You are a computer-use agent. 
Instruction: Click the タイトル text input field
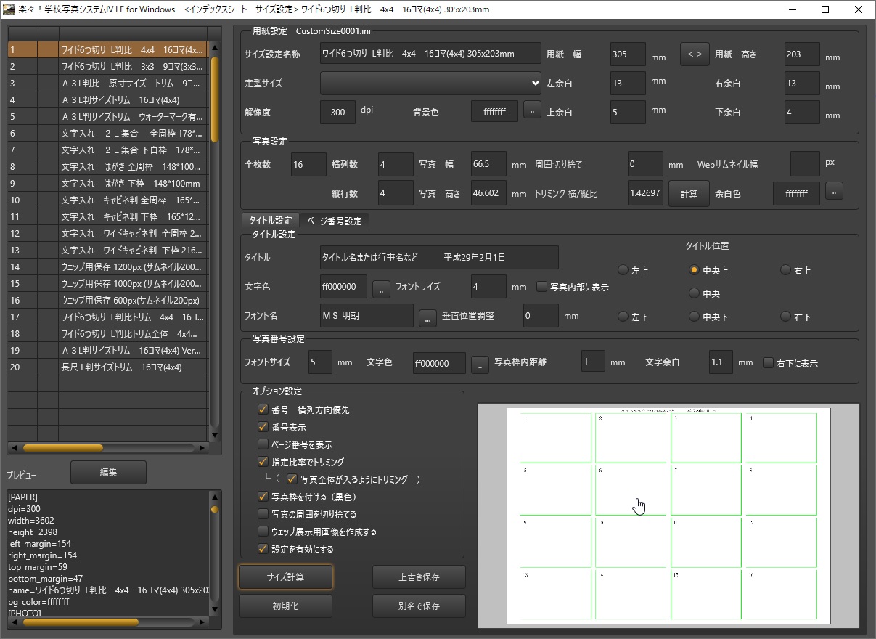[439, 258]
